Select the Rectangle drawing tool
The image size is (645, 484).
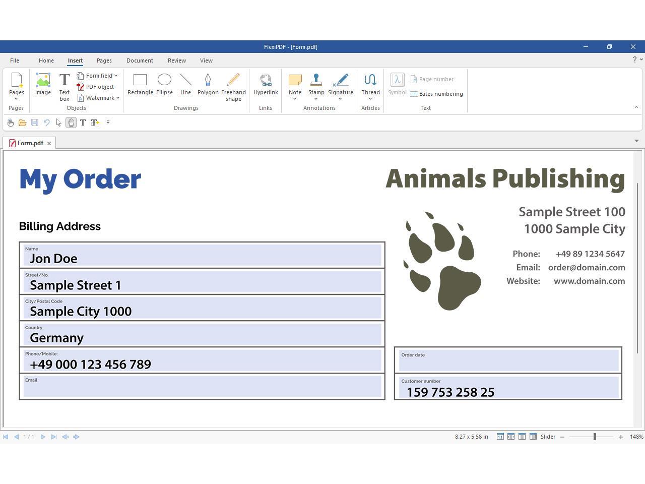140,84
